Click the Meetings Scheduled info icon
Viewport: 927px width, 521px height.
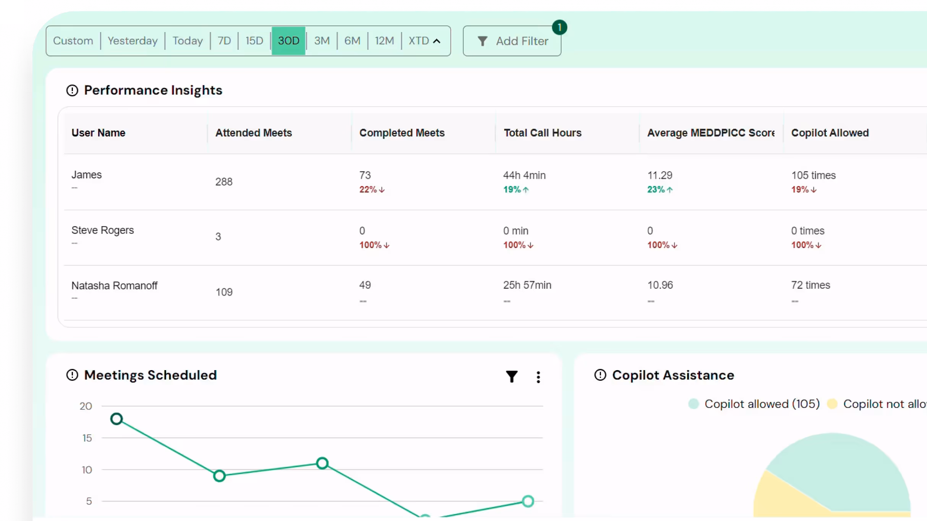coord(72,375)
